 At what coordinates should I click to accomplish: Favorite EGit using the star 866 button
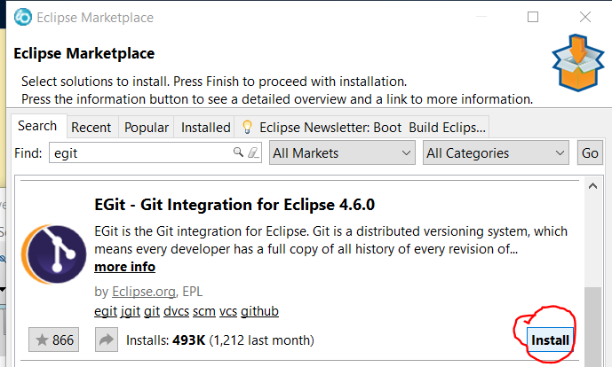54,340
